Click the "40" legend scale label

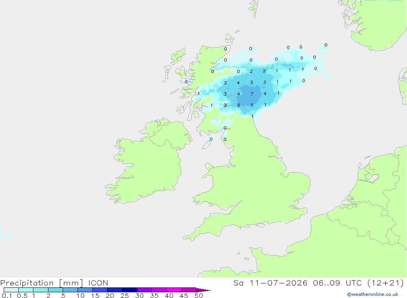pyautogui.click(x=169, y=296)
